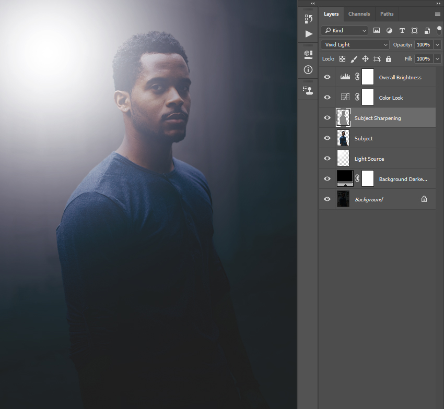Open the Layers panel hamburger menu
The height and width of the screenshot is (409, 444).
click(x=437, y=14)
